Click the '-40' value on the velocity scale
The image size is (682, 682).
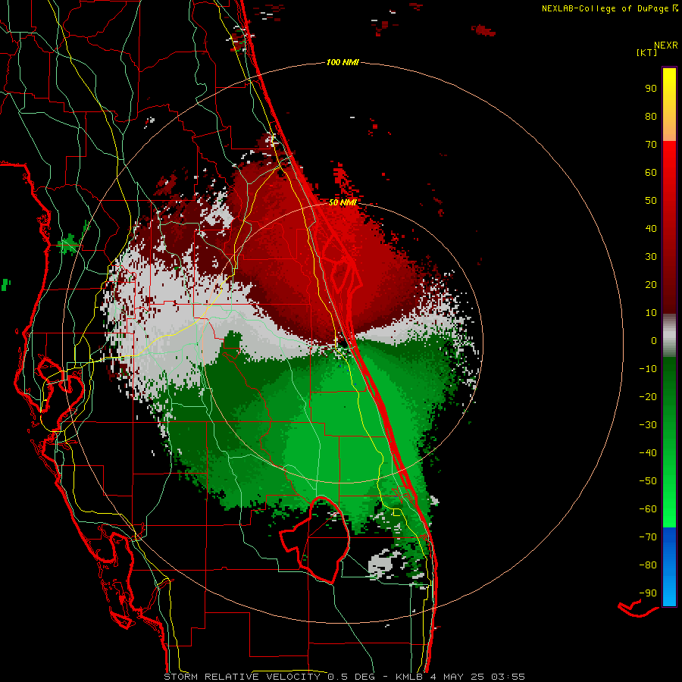point(648,453)
